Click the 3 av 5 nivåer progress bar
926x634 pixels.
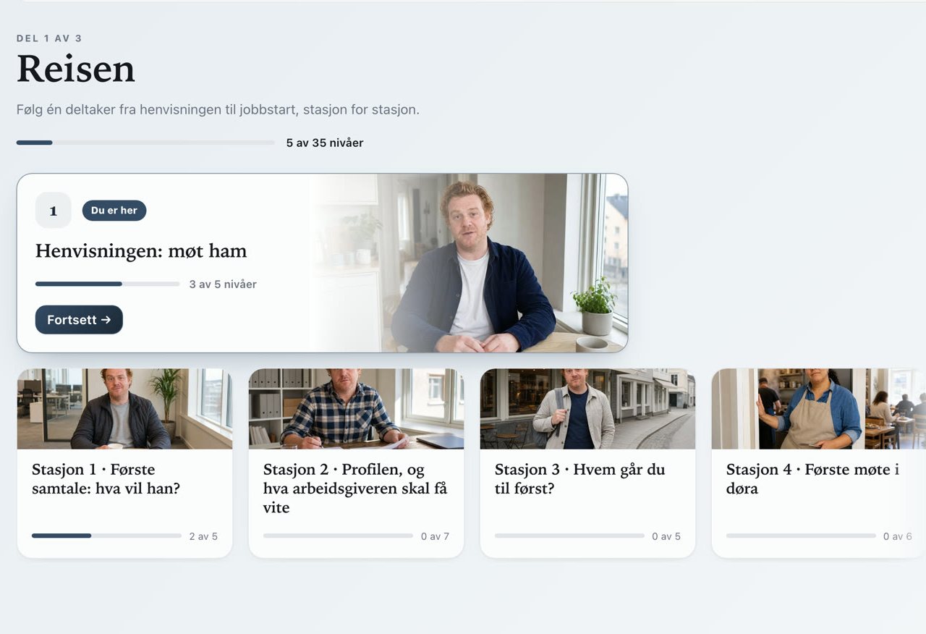108,284
